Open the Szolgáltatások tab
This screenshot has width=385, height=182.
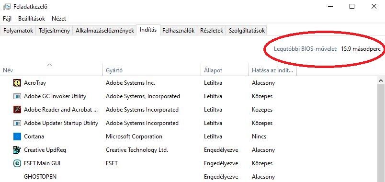coord(247,31)
